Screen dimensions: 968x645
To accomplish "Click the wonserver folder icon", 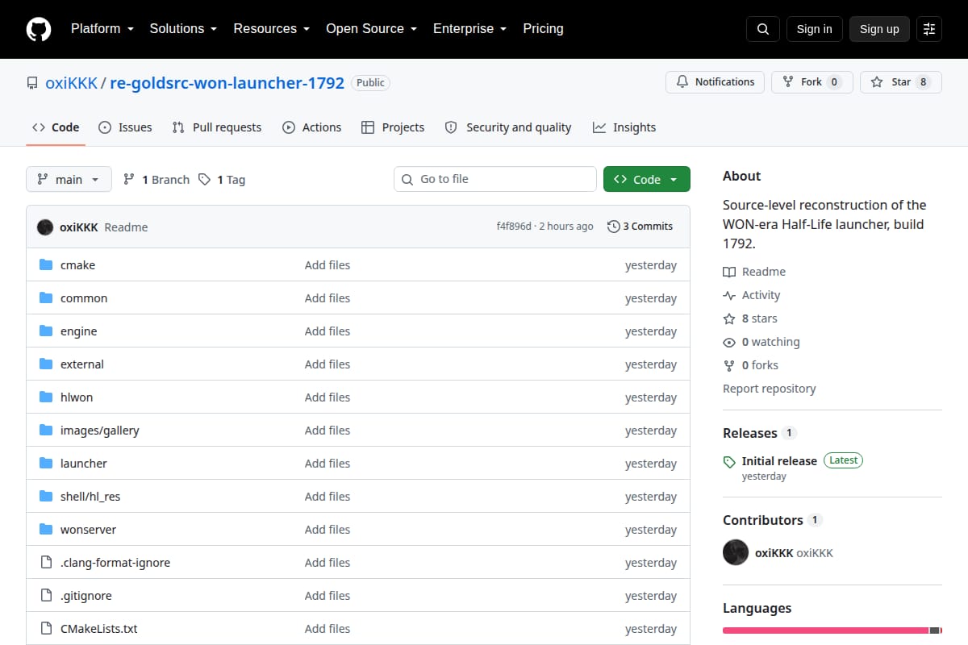I will [x=46, y=530].
